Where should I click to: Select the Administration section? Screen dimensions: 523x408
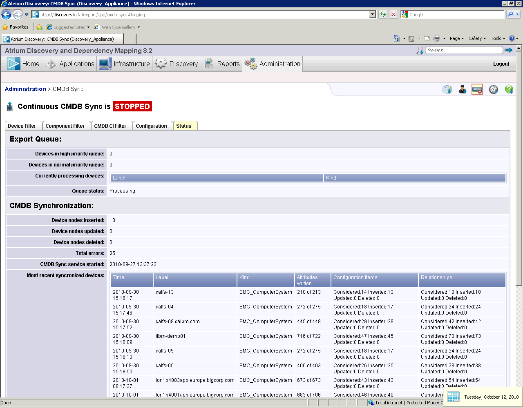pos(273,64)
